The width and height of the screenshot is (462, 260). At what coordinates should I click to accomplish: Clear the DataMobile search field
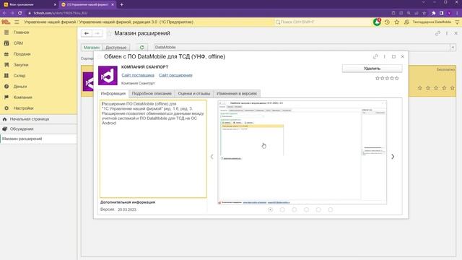point(453,47)
